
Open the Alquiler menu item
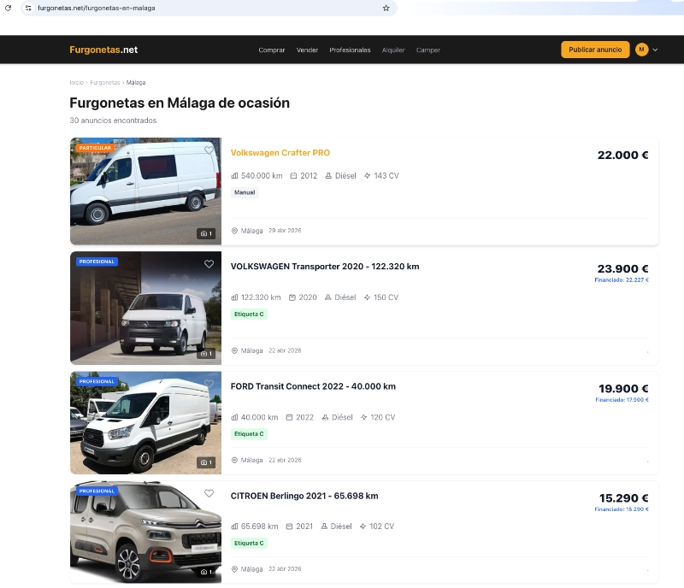click(393, 50)
